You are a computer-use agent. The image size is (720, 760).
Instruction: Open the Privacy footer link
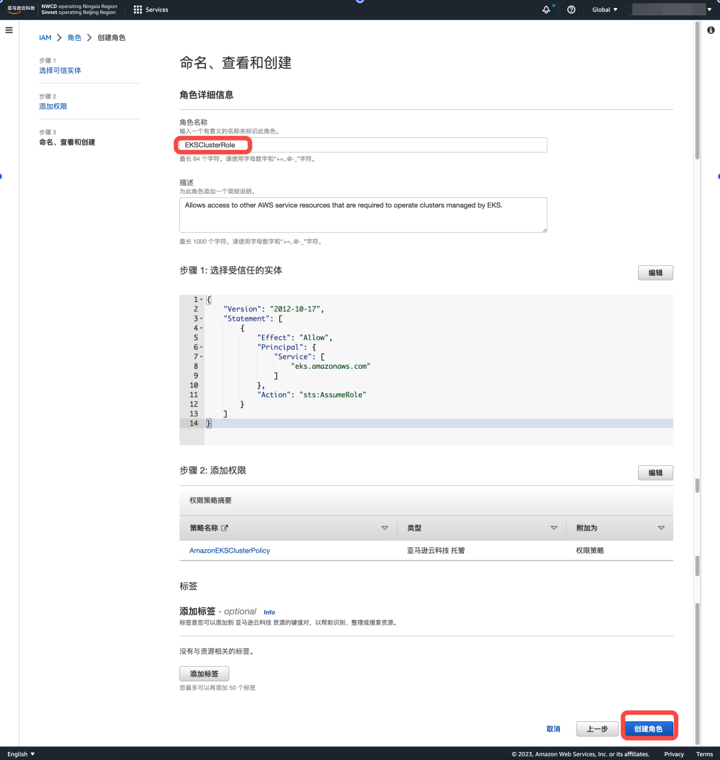tap(674, 754)
